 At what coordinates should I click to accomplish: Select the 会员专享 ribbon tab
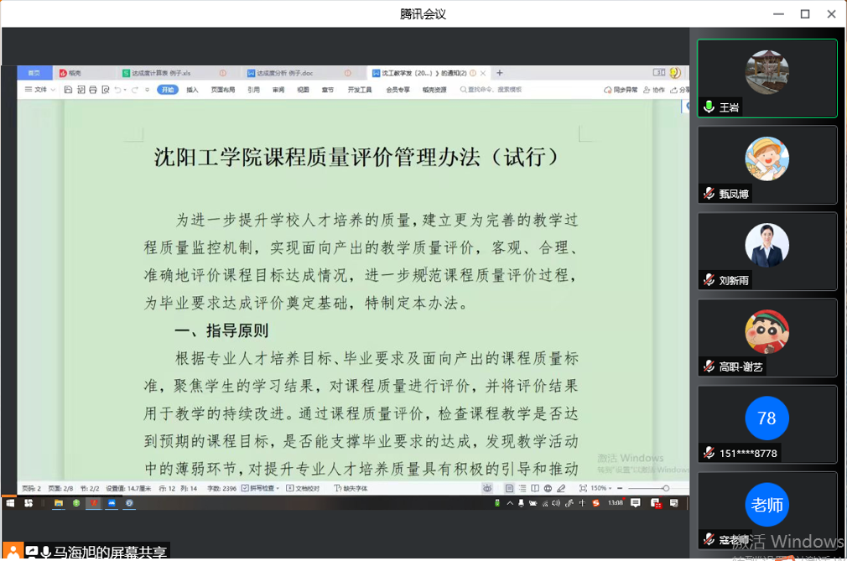(398, 90)
